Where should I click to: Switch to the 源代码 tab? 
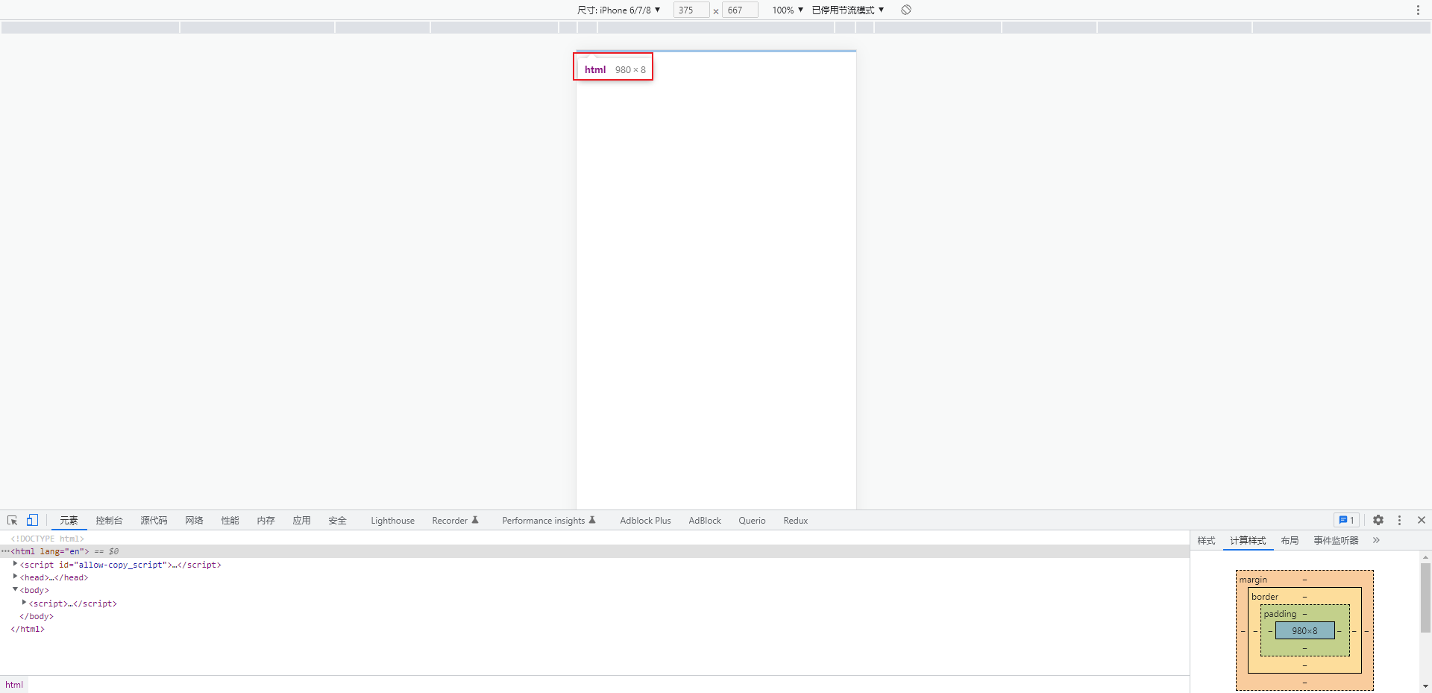click(154, 521)
